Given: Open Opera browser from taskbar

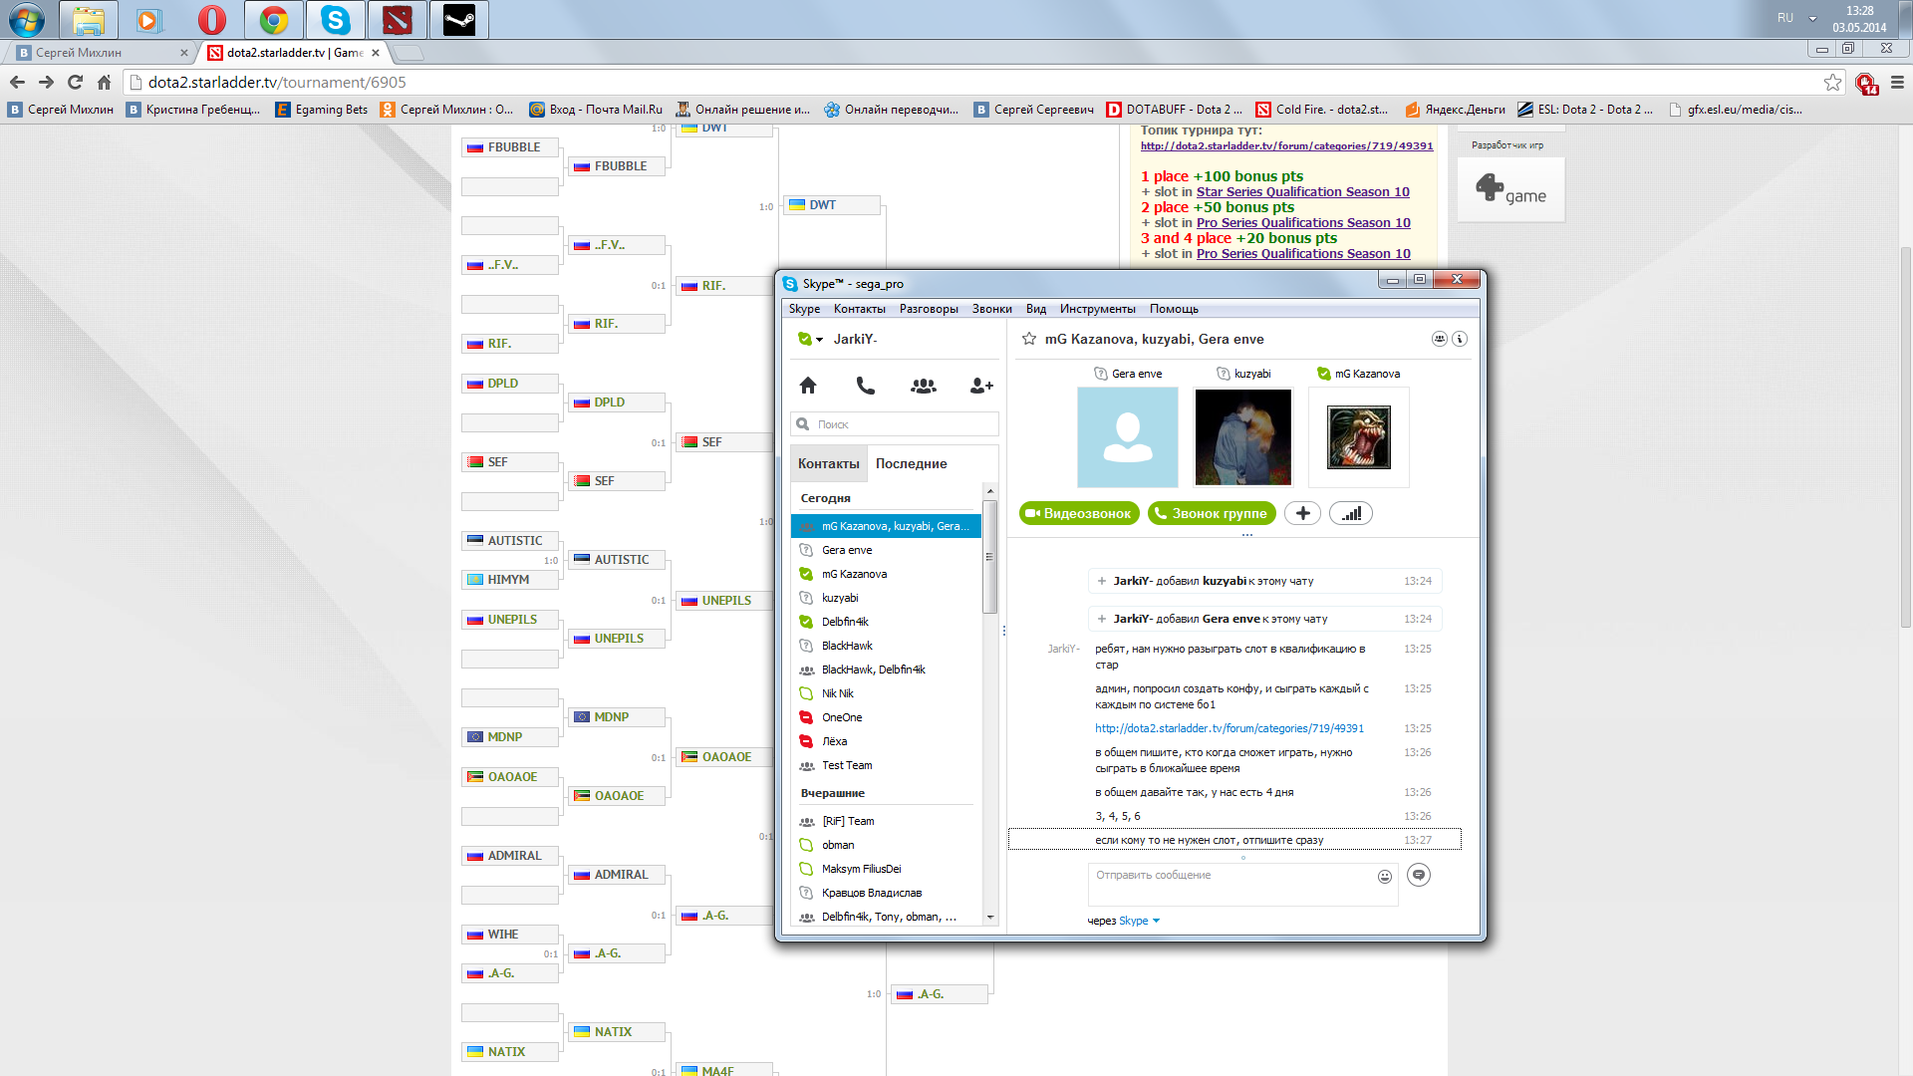Looking at the screenshot, I should click(x=212, y=20).
